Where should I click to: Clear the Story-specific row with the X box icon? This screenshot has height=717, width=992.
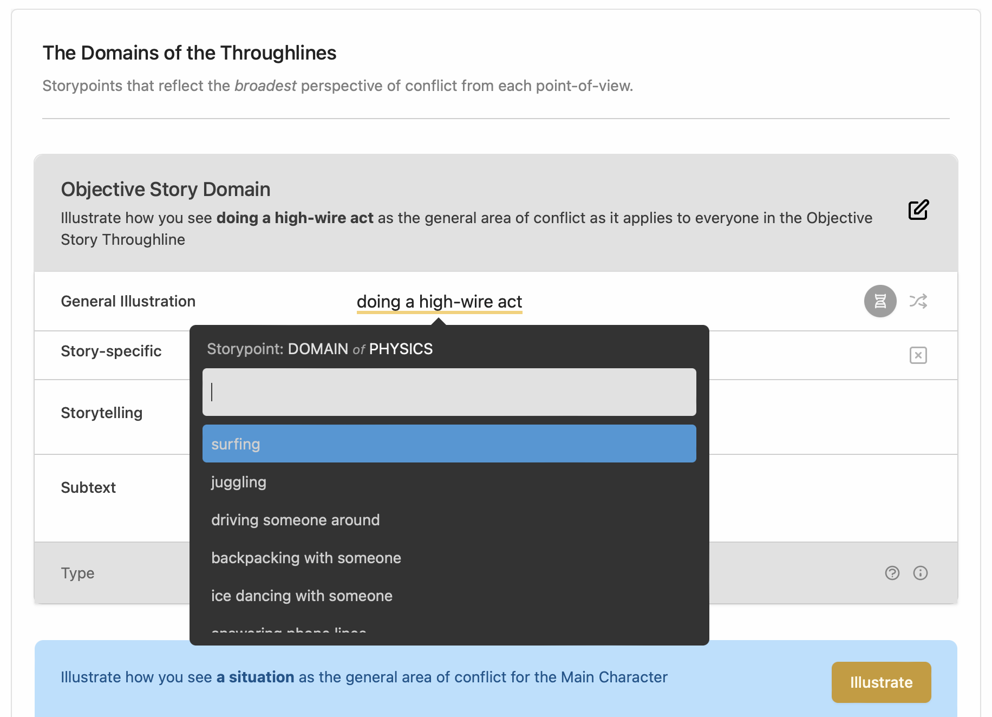(918, 355)
